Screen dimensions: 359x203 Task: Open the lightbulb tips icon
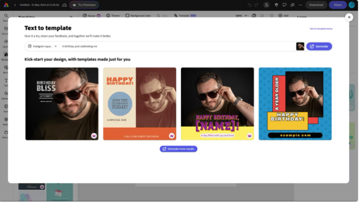pyautogui.click(x=276, y=5)
